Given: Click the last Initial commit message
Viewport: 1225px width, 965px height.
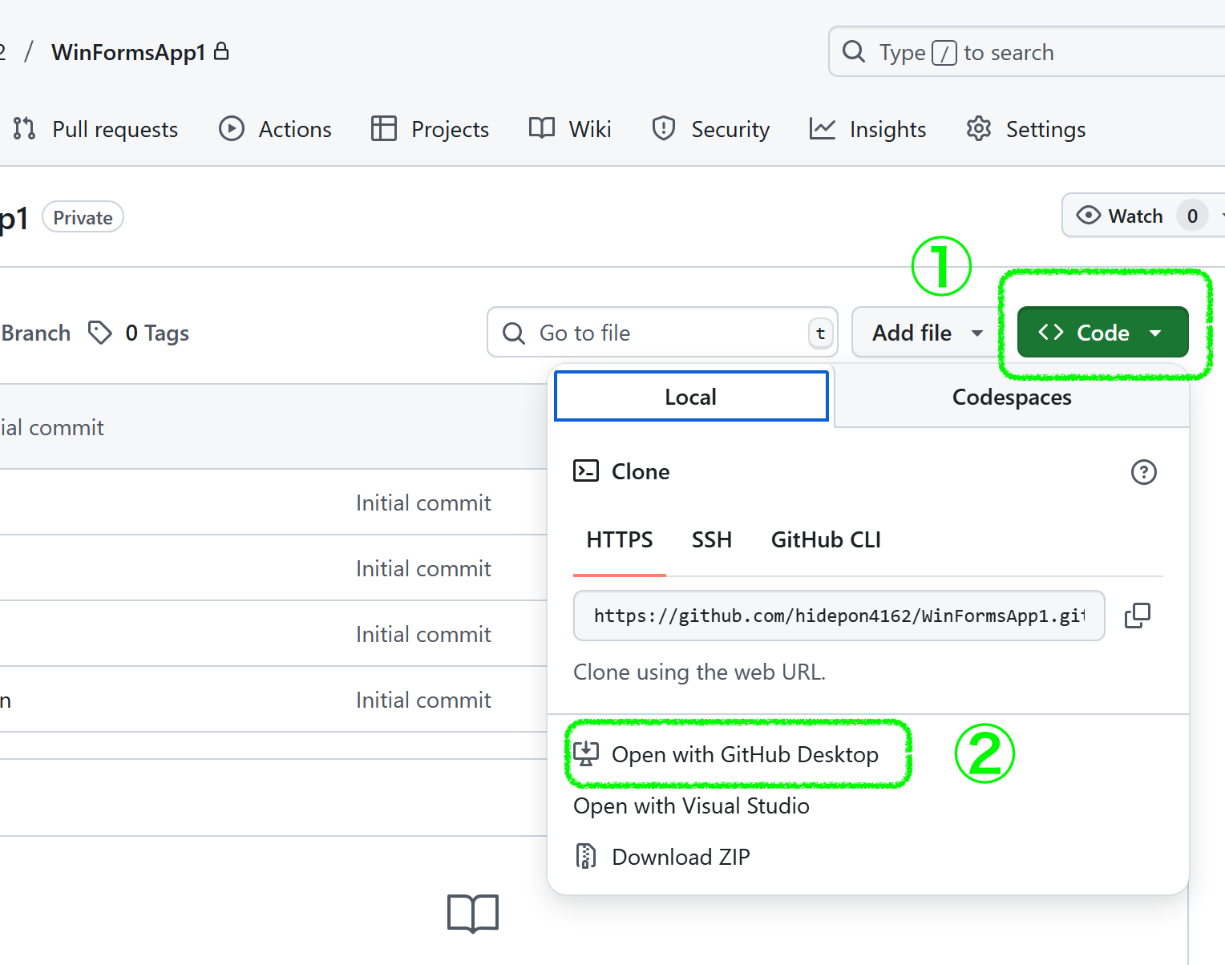Looking at the screenshot, I should tap(423, 700).
